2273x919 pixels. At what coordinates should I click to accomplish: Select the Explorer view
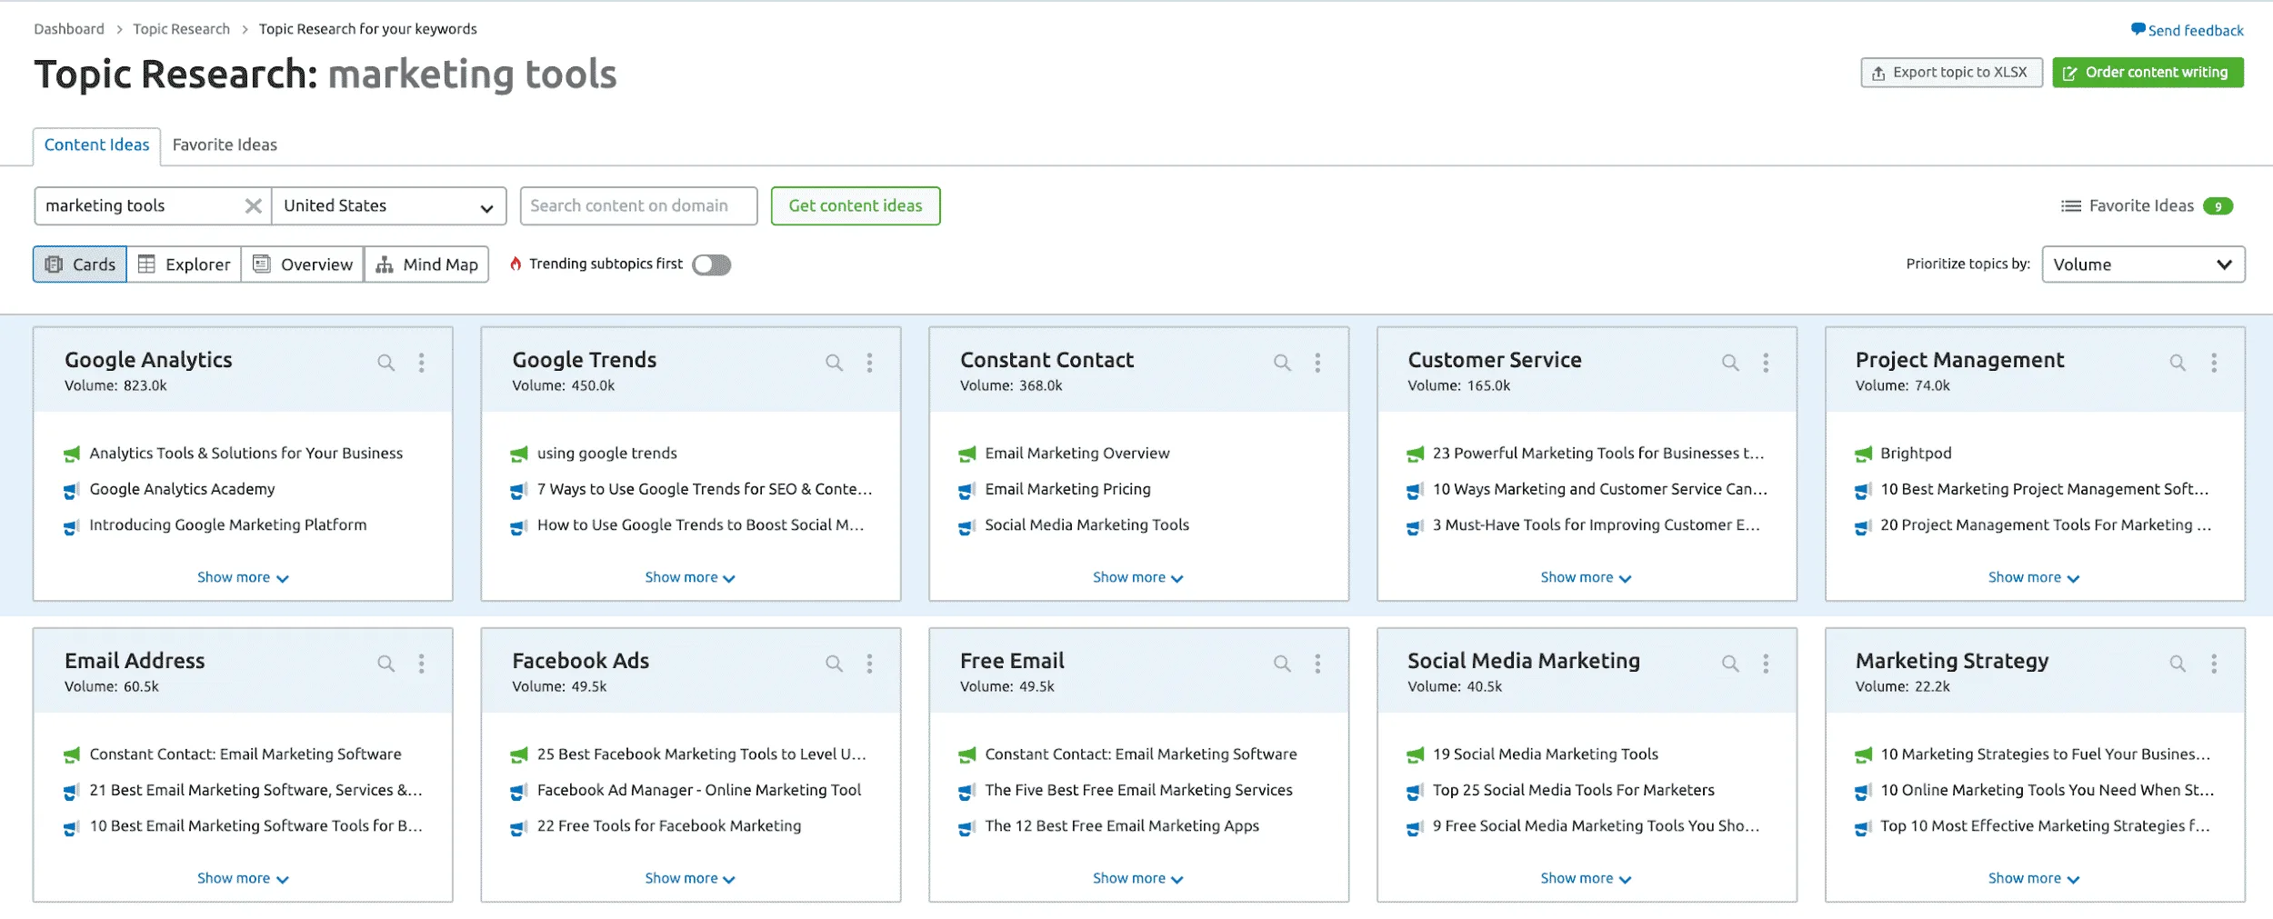click(x=184, y=265)
